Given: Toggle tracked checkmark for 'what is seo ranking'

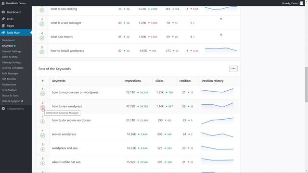Looking at the screenshot, I should (x=42, y=10).
